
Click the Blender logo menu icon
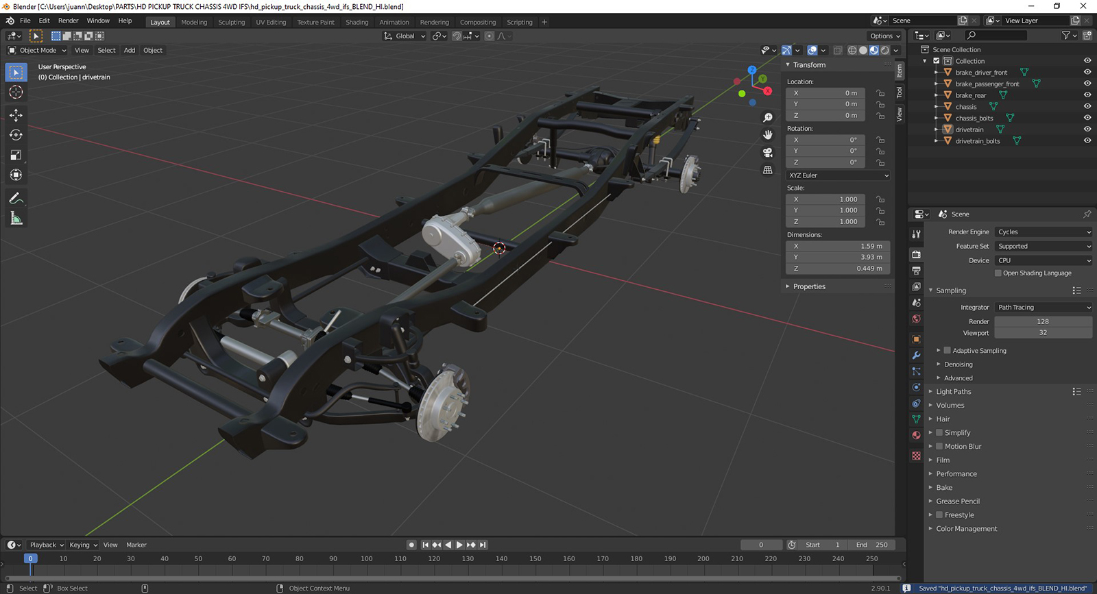coord(10,21)
